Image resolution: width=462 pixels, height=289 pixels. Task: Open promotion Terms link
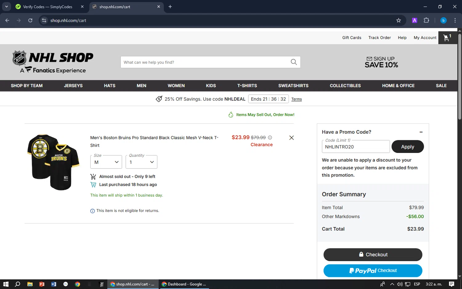click(x=297, y=99)
